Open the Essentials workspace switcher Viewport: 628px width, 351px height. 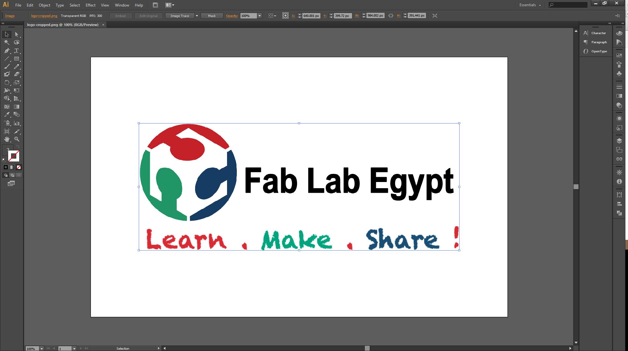pyautogui.click(x=530, y=5)
